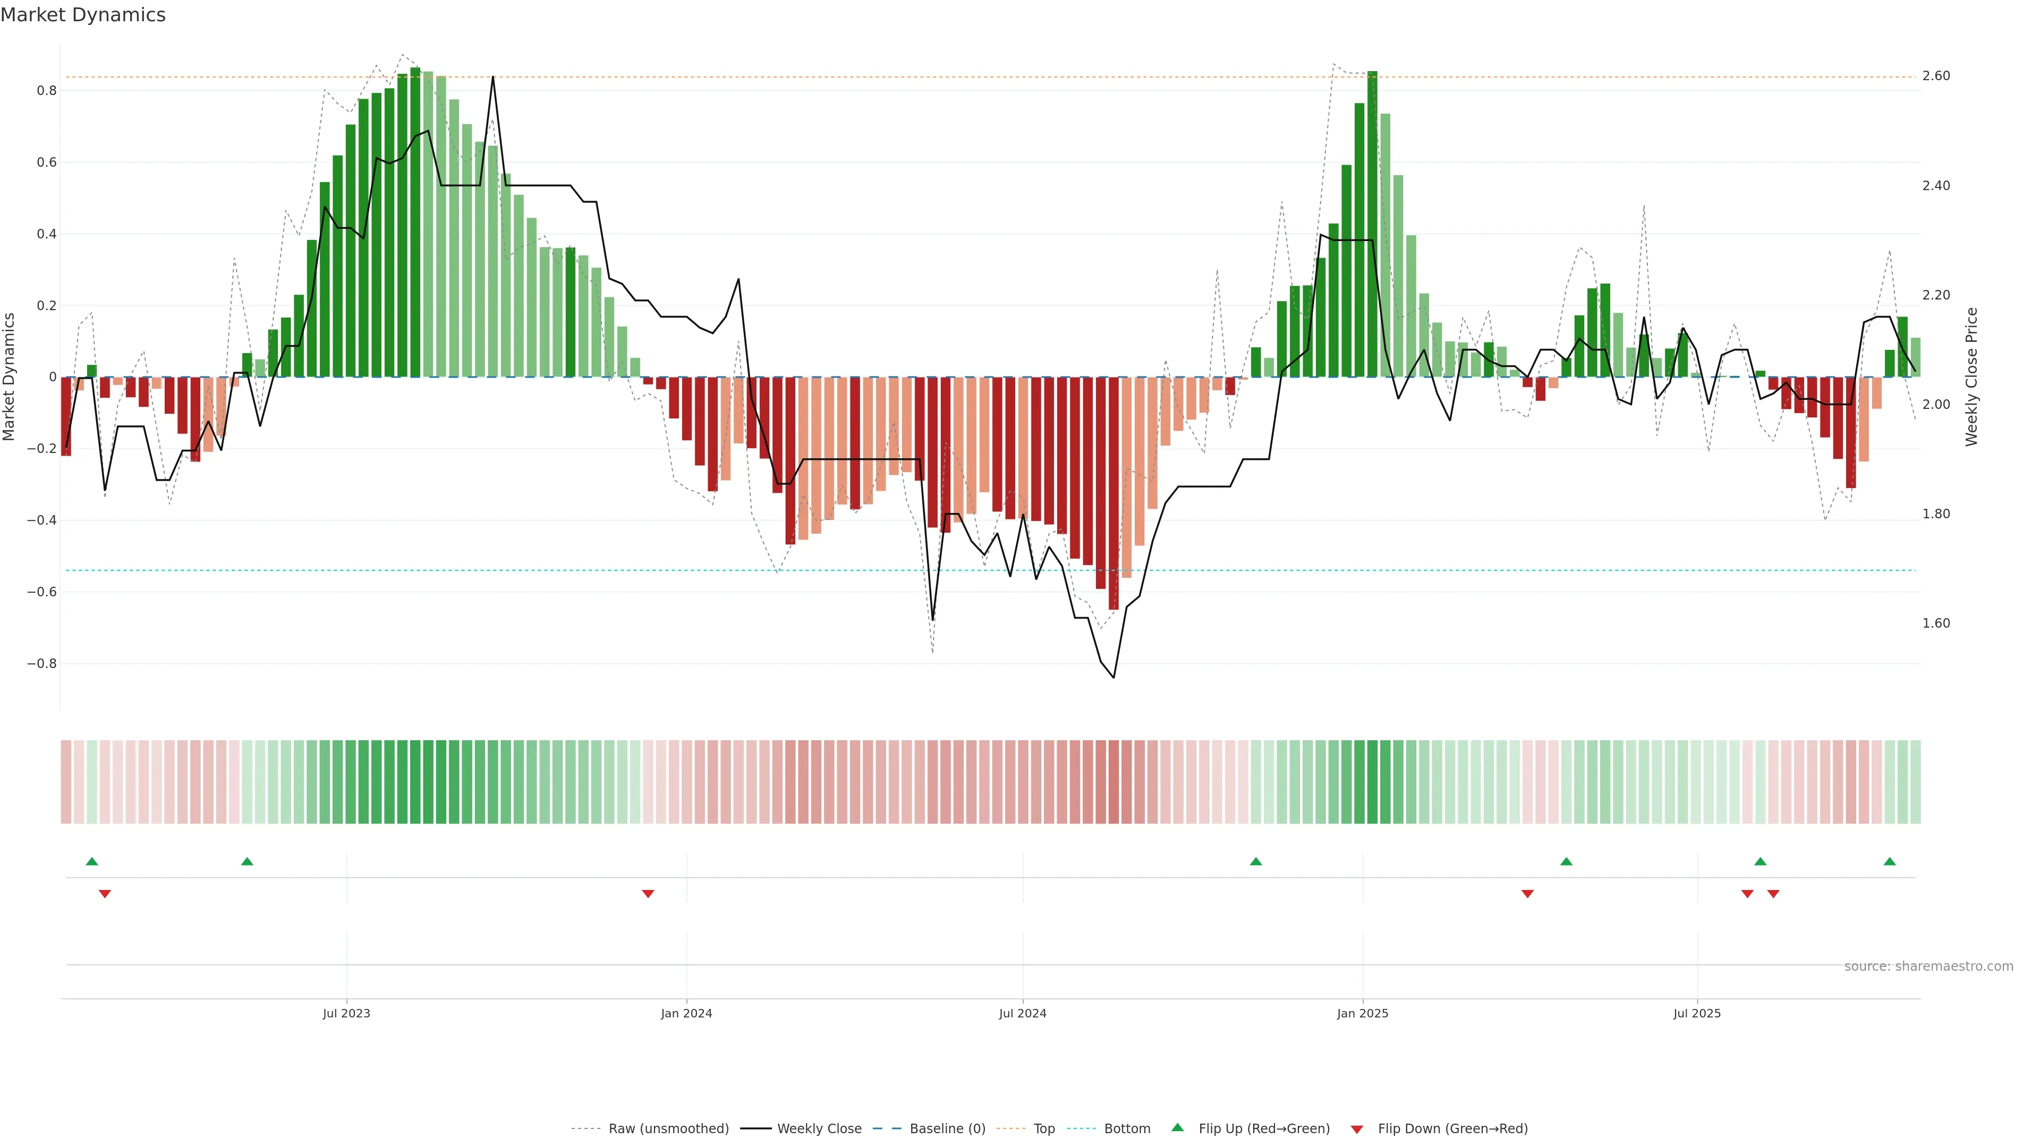The height and width of the screenshot is (1147, 2040).
Task: Click the dashed Raw (unsmoothed) line sample in the legend
Action: click(x=585, y=1129)
